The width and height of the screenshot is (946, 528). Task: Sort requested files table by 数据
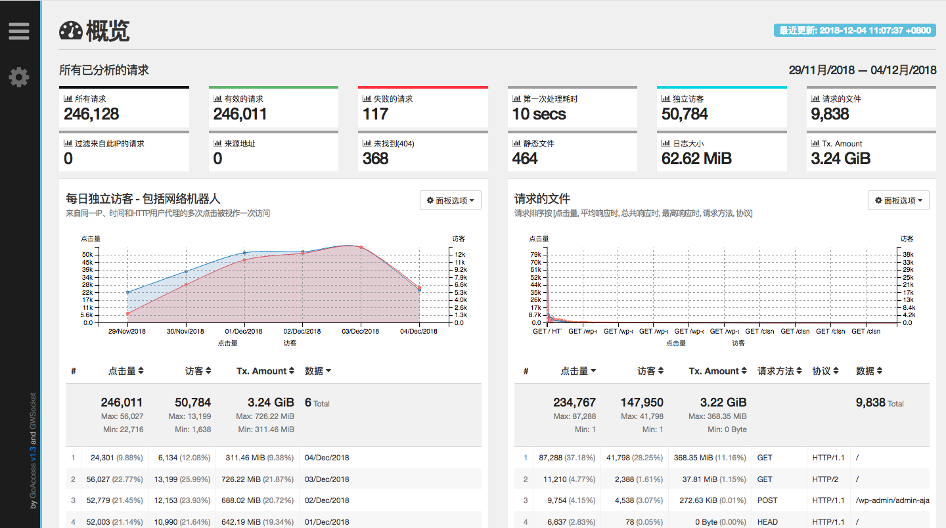870,371
